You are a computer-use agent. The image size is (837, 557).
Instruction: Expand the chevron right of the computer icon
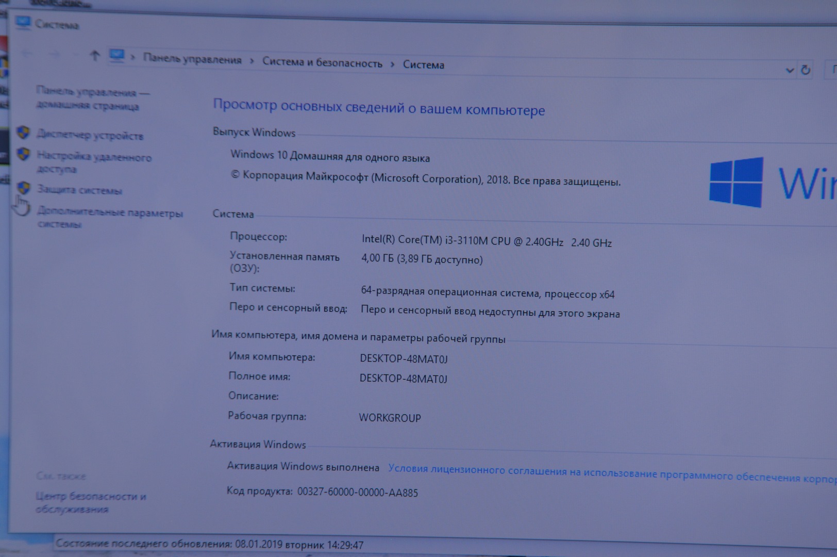click(x=132, y=57)
